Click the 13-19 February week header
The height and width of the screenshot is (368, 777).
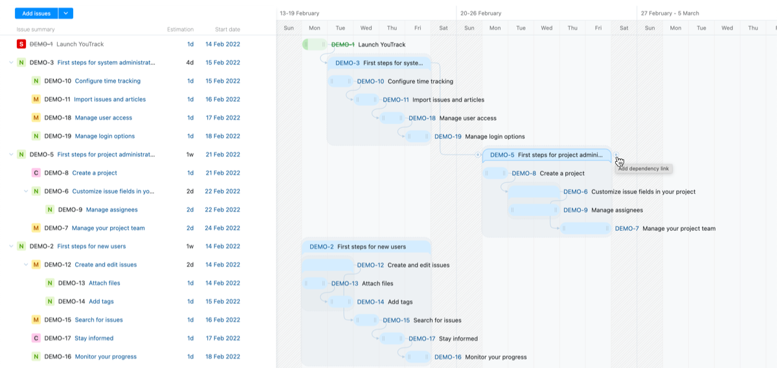(299, 13)
